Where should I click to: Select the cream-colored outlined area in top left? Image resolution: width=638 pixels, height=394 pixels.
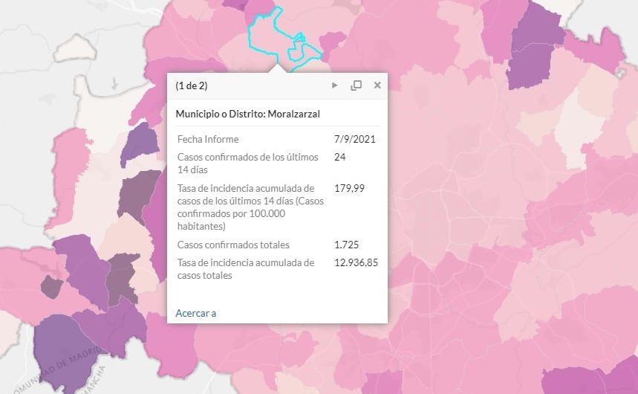click(75, 48)
